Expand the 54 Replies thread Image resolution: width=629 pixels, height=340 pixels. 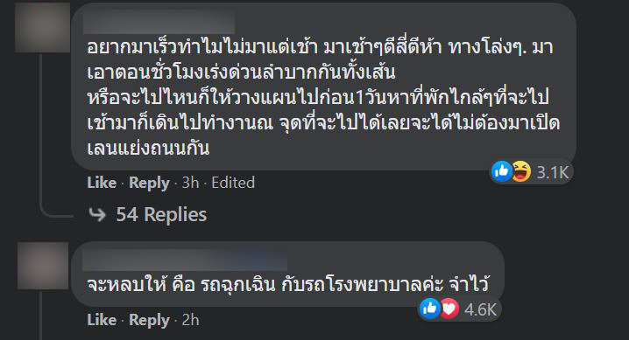161,215
